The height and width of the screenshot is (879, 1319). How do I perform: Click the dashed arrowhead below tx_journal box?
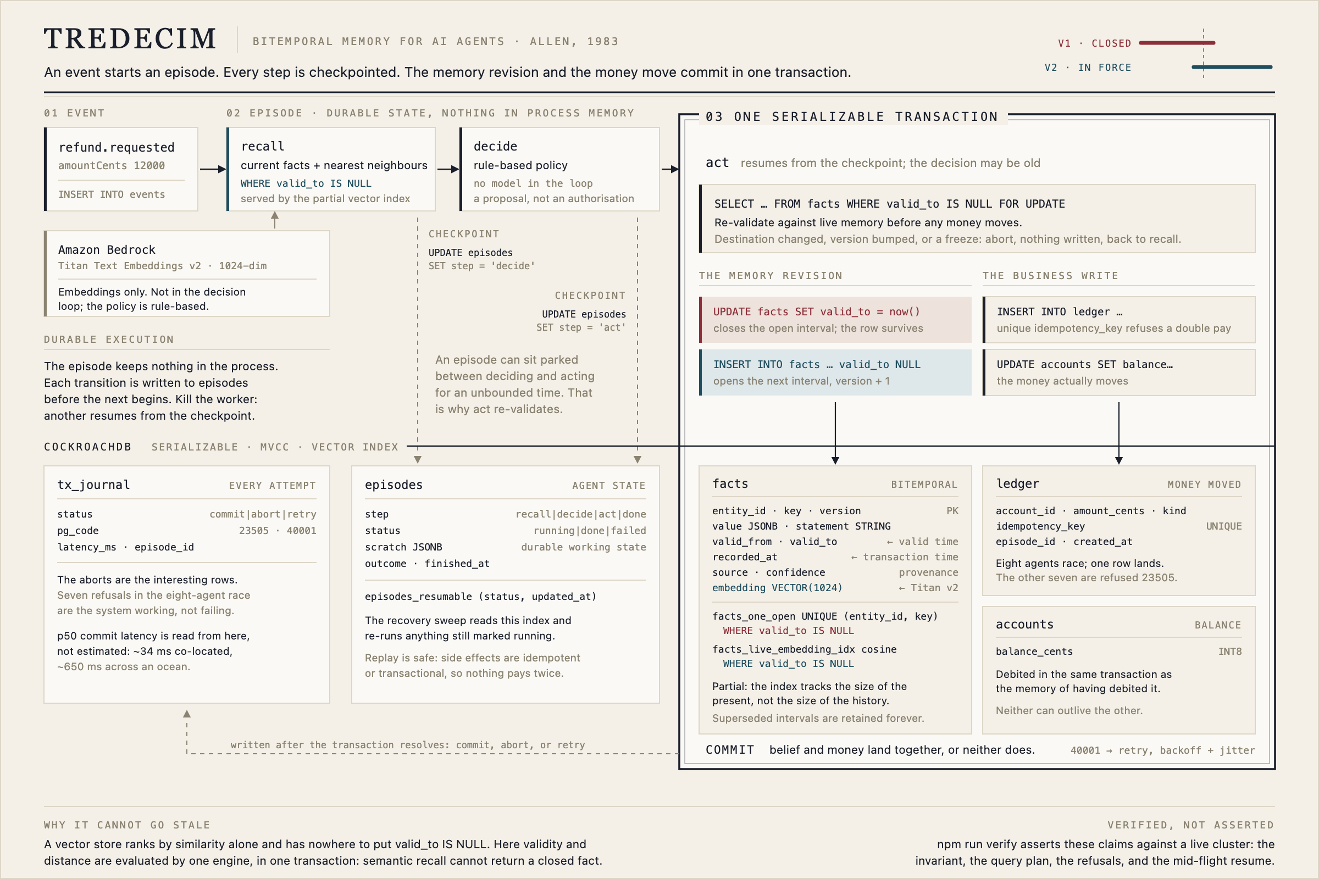coord(187,714)
